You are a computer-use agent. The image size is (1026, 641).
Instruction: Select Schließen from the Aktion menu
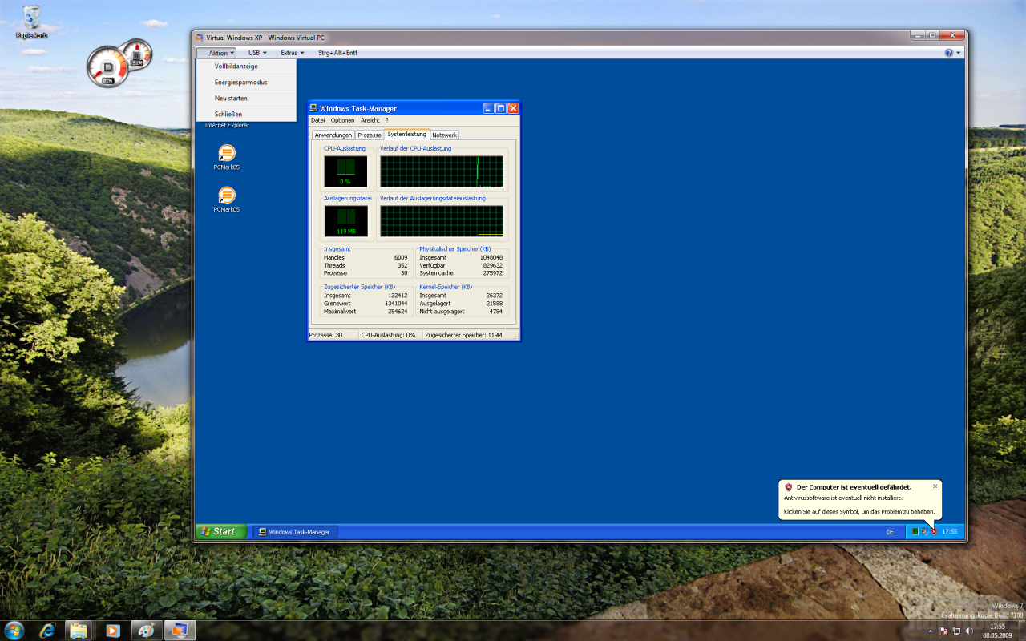(x=246, y=114)
